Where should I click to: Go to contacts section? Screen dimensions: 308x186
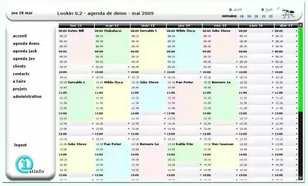(21, 74)
